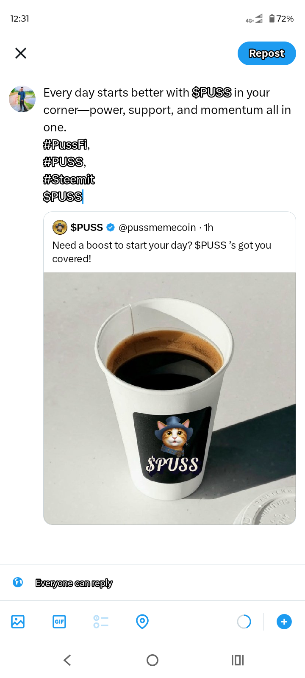The height and width of the screenshot is (678, 305).
Task: Tap the globe icon beside reply setting
Action: pos(18,582)
